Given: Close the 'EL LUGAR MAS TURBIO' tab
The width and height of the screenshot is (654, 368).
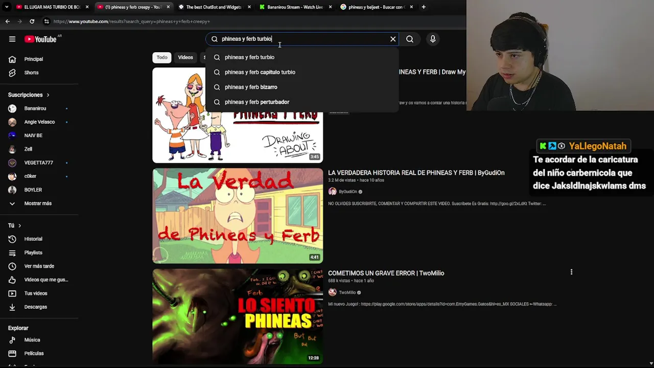Looking at the screenshot, I should (87, 7).
